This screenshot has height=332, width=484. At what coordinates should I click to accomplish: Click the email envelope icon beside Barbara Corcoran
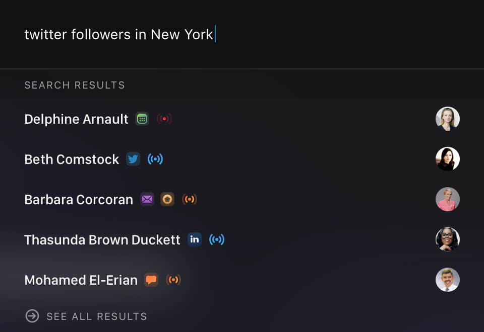[147, 199]
